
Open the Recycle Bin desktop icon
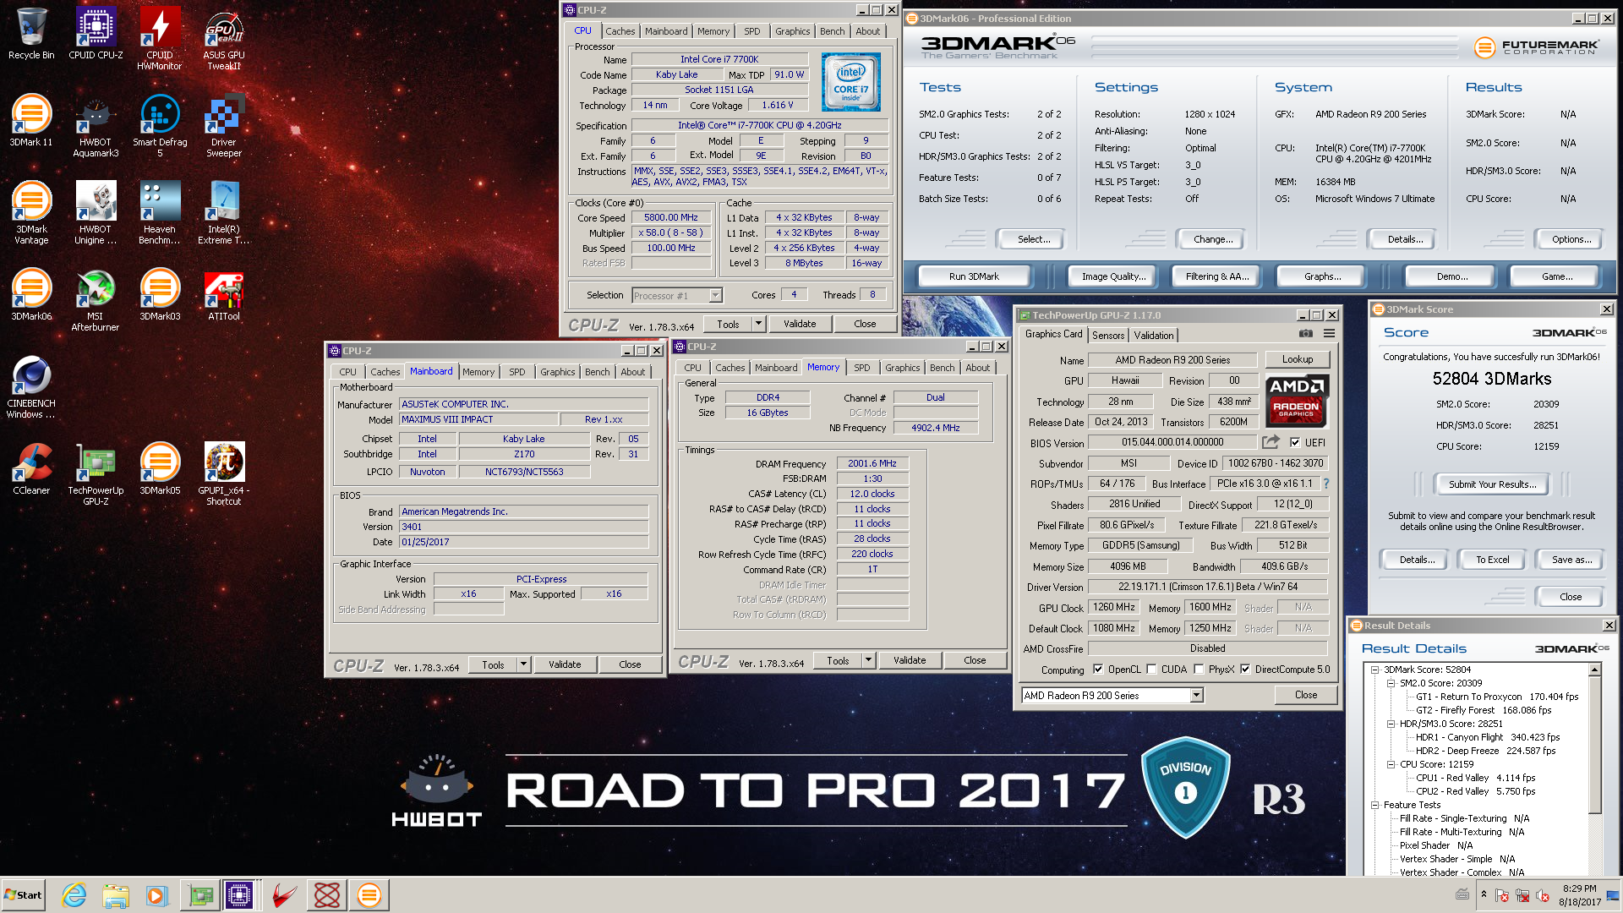coord(31,34)
